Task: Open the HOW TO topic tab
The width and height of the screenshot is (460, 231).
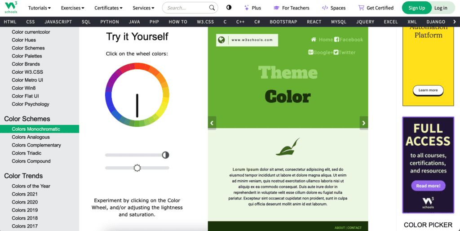Action: pos(178,22)
